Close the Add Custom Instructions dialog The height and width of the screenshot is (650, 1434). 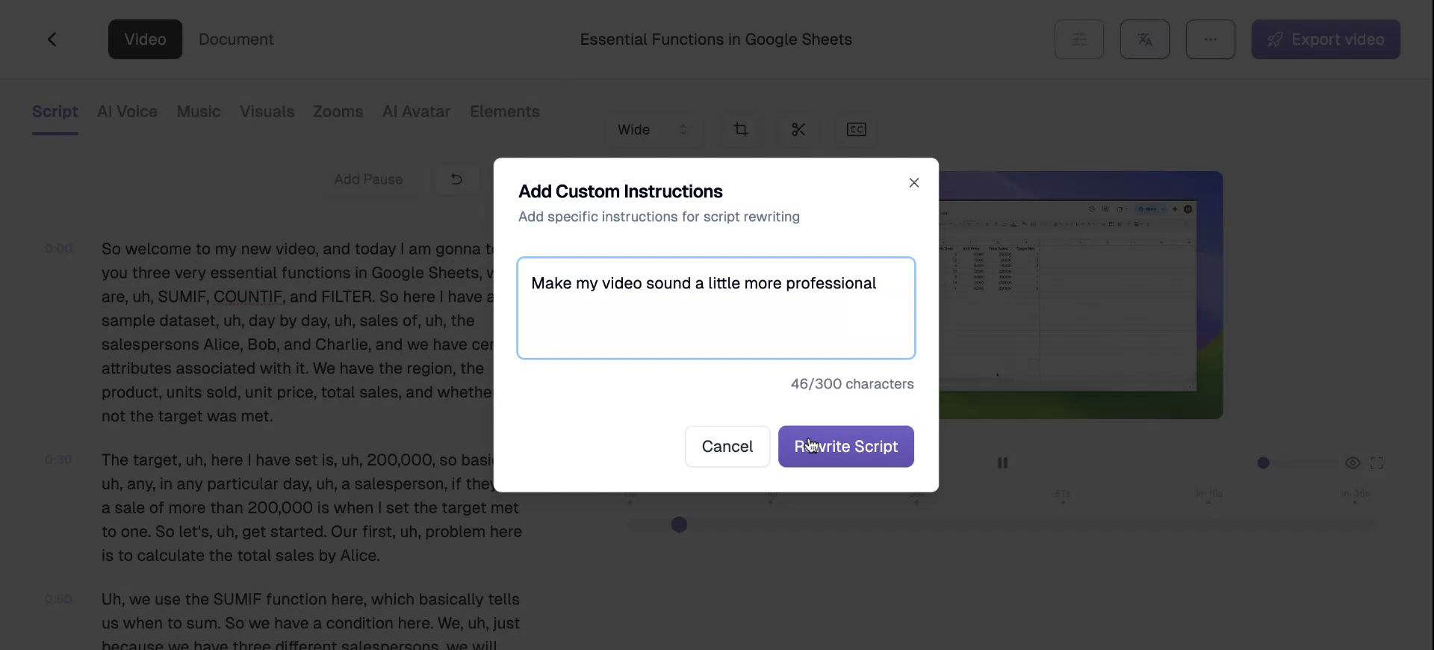coord(913,183)
